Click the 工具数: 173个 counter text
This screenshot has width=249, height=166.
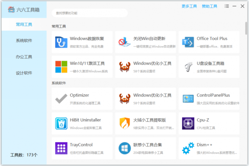[24, 155]
